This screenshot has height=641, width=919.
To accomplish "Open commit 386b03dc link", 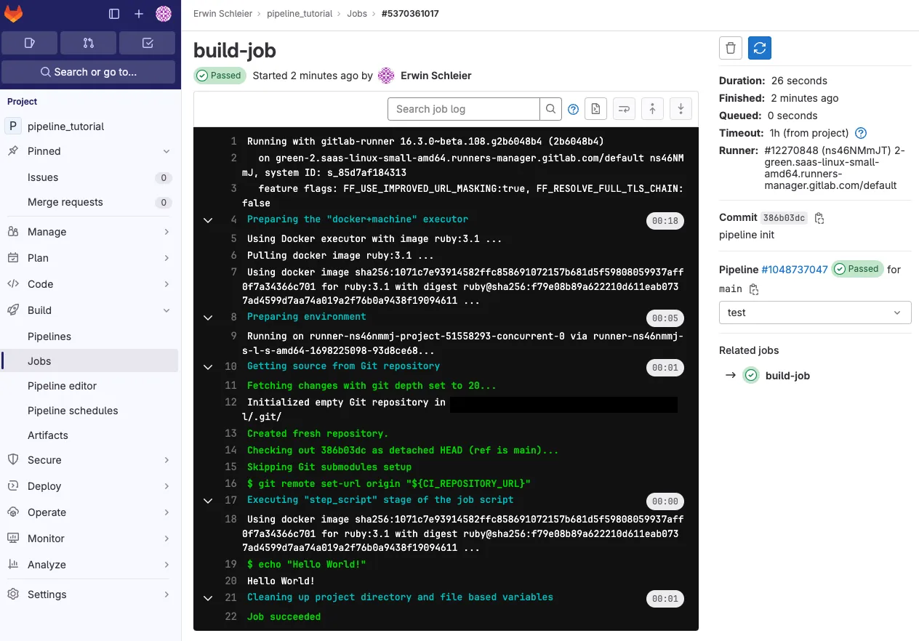I will pyautogui.click(x=784, y=218).
